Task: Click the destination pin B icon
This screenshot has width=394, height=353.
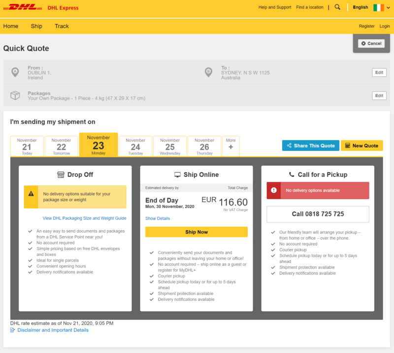Action: 208,72
